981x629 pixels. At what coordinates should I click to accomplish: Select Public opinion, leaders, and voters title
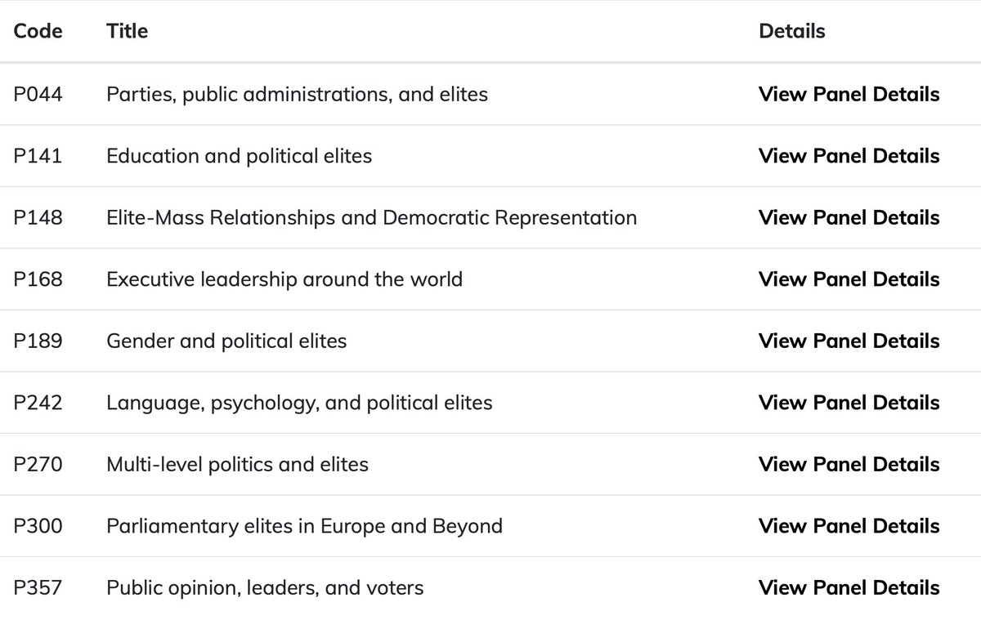[x=265, y=588]
